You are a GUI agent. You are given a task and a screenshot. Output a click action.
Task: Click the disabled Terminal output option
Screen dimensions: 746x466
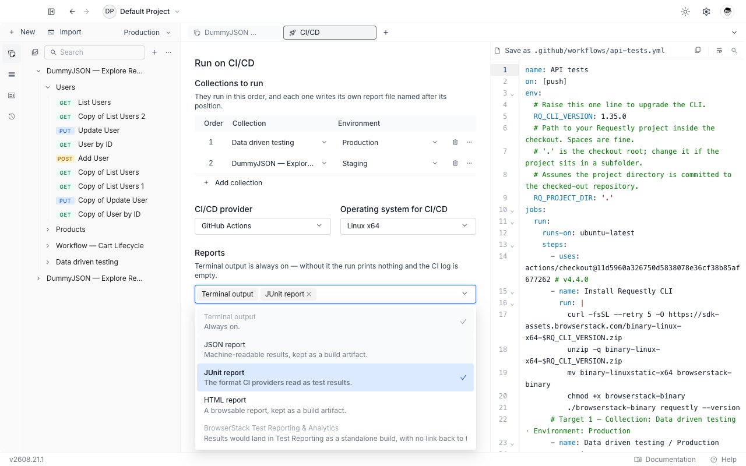click(335, 322)
